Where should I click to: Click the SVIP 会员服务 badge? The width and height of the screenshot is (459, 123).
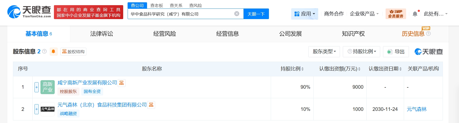[395, 14]
